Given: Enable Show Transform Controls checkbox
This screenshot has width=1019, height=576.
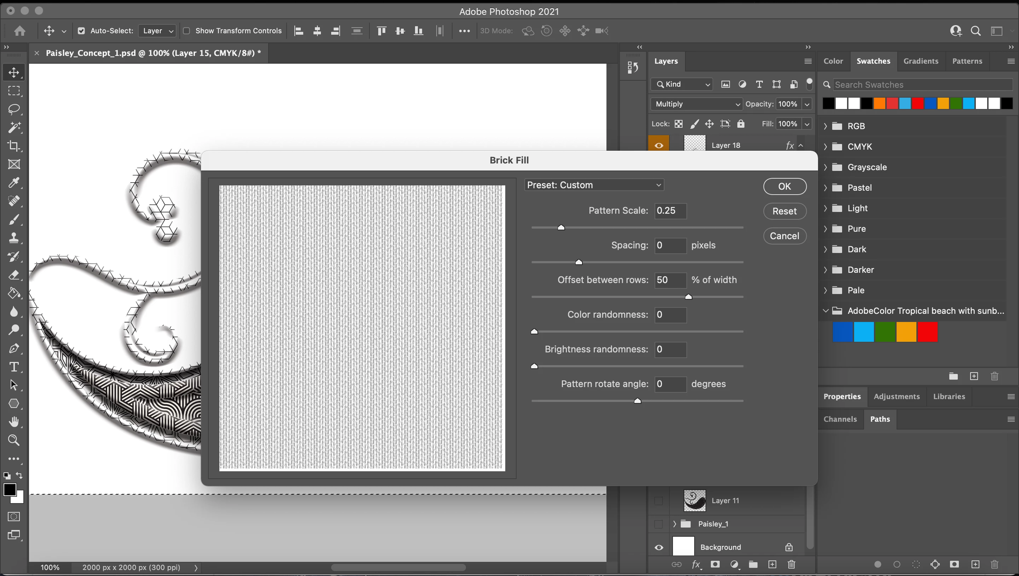Looking at the screenshot, I should 187,31.
